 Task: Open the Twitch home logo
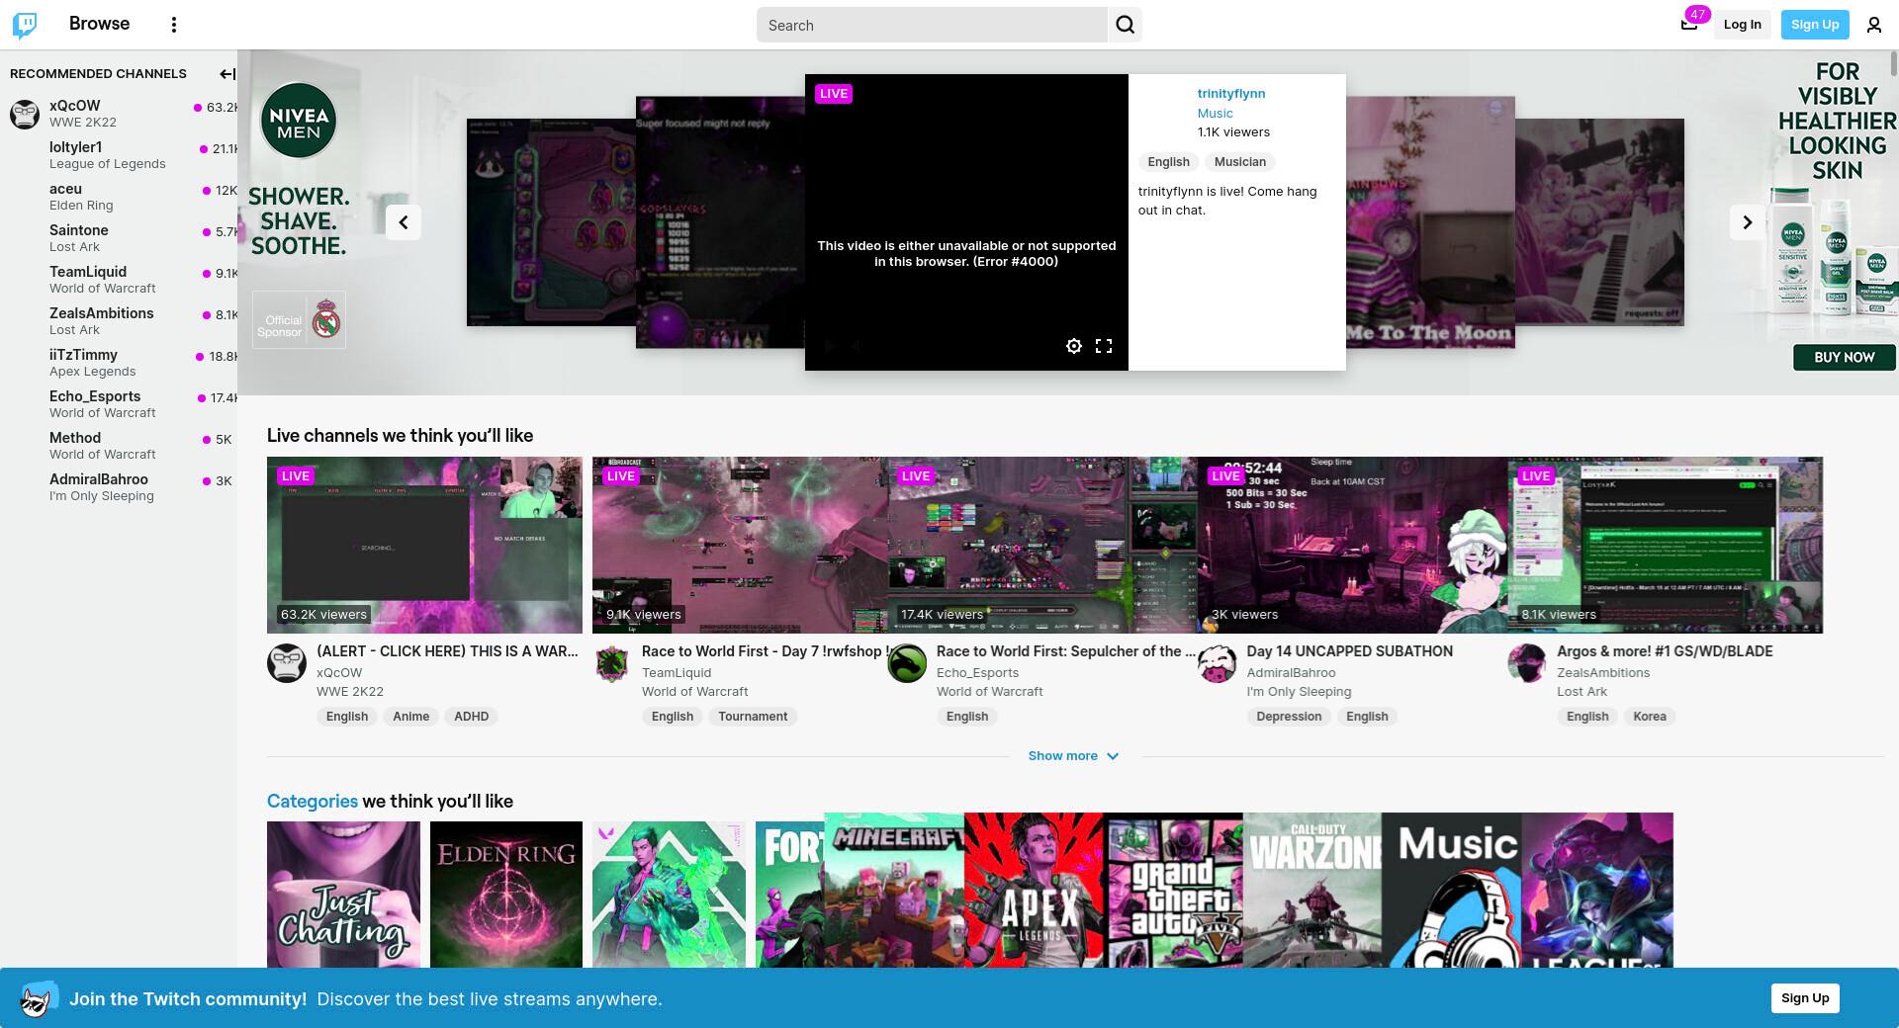[25, 25]
